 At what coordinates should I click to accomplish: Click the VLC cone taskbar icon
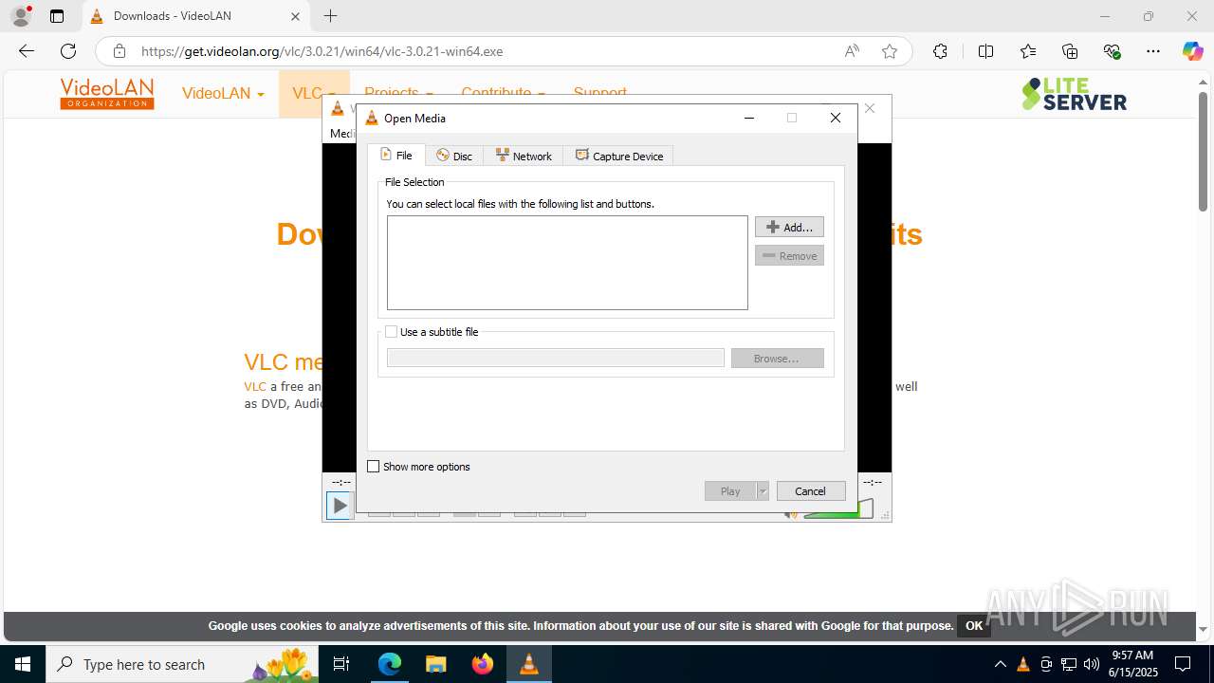pos(529,664)
